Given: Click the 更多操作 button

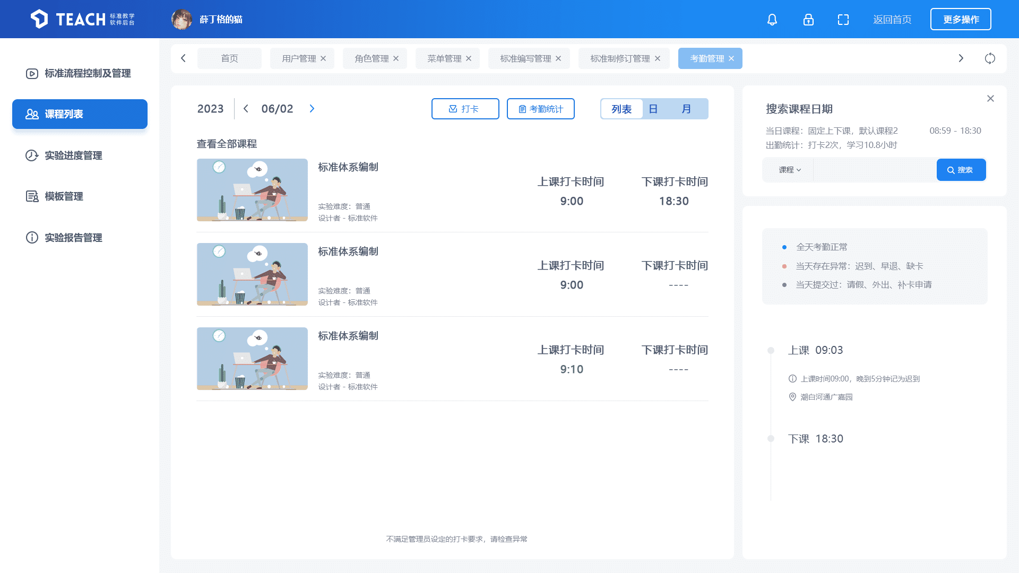Looking at the screenshot, I should tap(961, 20).
